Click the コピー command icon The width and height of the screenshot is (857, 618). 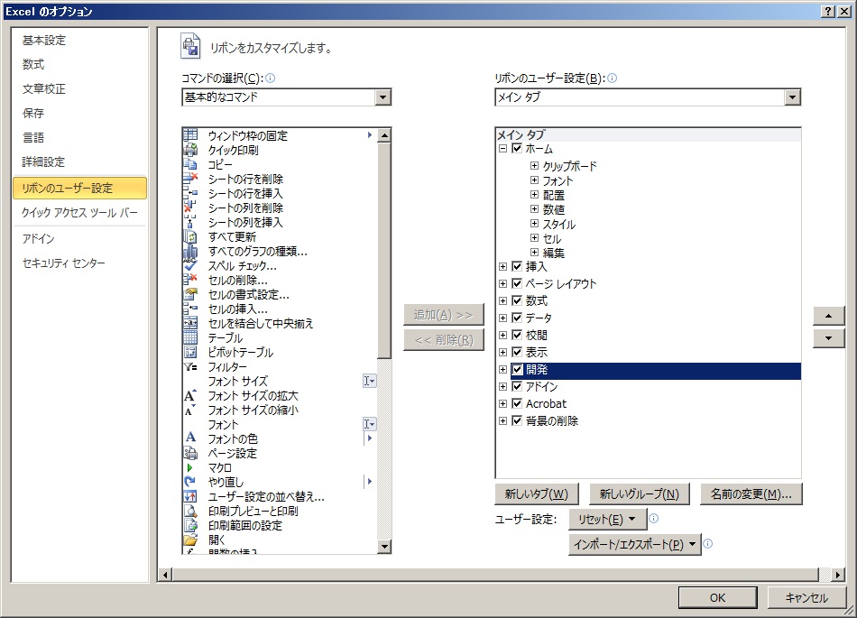pyautogui.click(x=190, y=164)
